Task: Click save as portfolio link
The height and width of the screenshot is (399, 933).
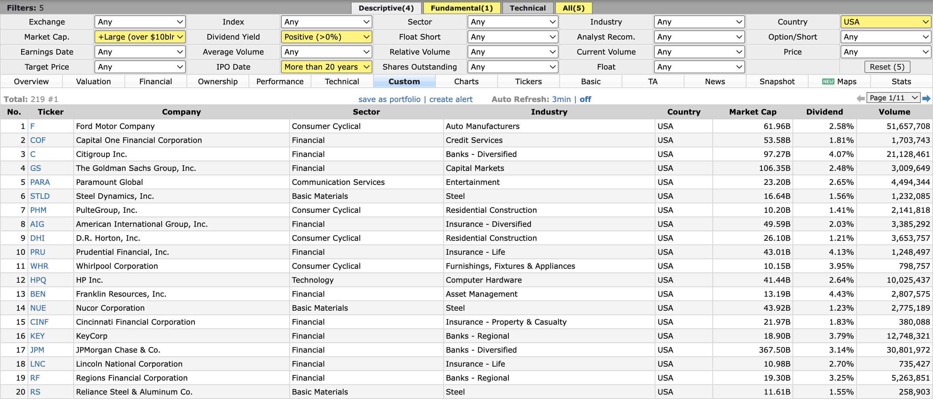Action: [x=389, y=99]
